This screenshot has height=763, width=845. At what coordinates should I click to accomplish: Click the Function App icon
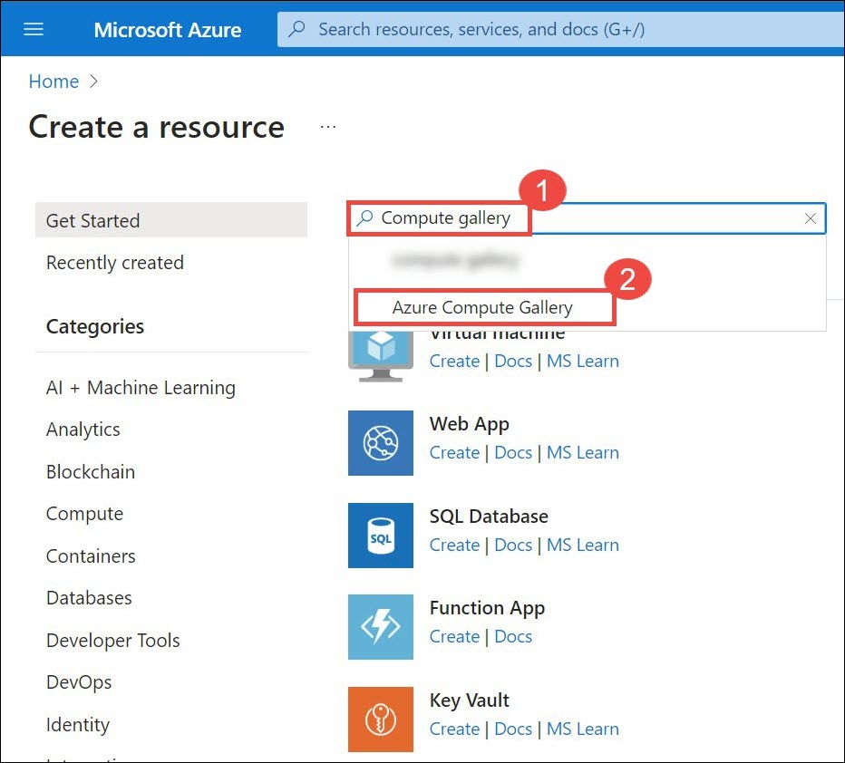[x=381, y=627]
